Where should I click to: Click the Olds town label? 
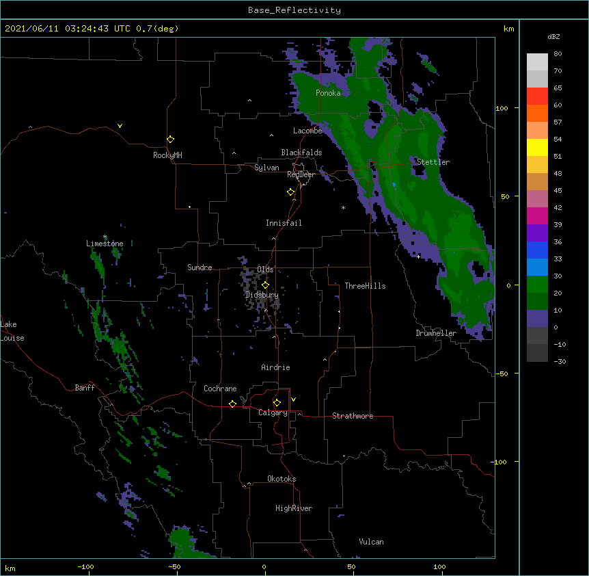coord(265,270)
